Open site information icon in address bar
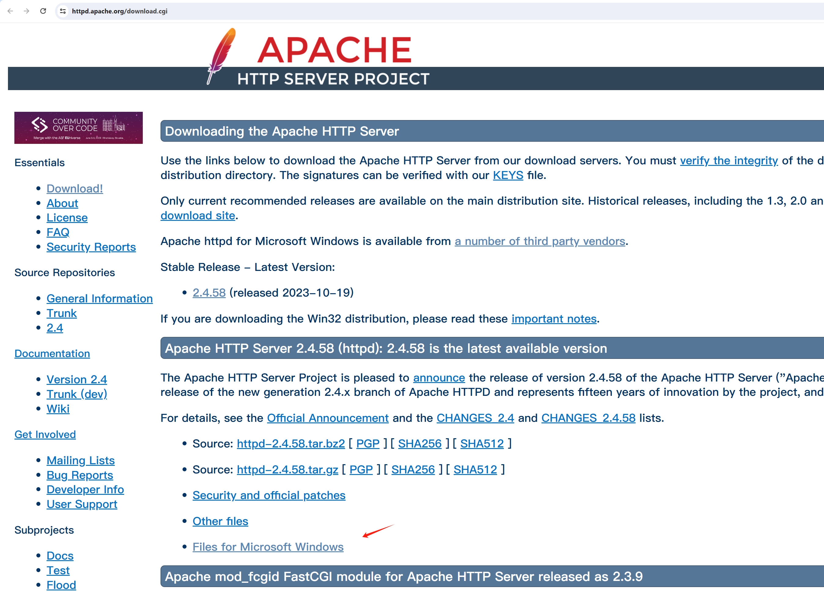Screen dimensions: 824x595 click(63, 11)
